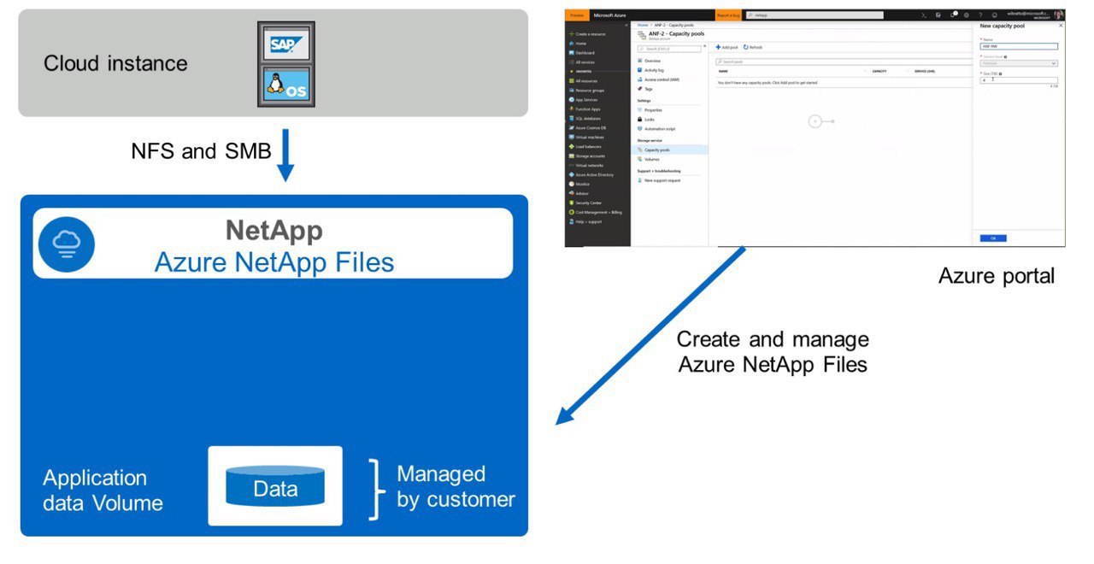1094x564 pixels.
Task: Open the help question mark icon
Action: click(x=980, y=15)
